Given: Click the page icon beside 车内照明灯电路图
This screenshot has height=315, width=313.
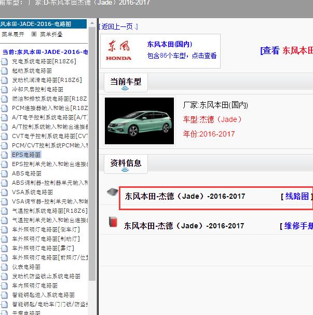Looking at the screenshot, I should coord(5,285).
